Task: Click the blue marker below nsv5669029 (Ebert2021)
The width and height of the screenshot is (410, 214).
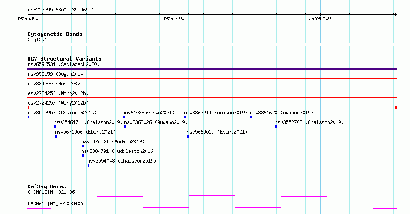Action: point(188,136)
